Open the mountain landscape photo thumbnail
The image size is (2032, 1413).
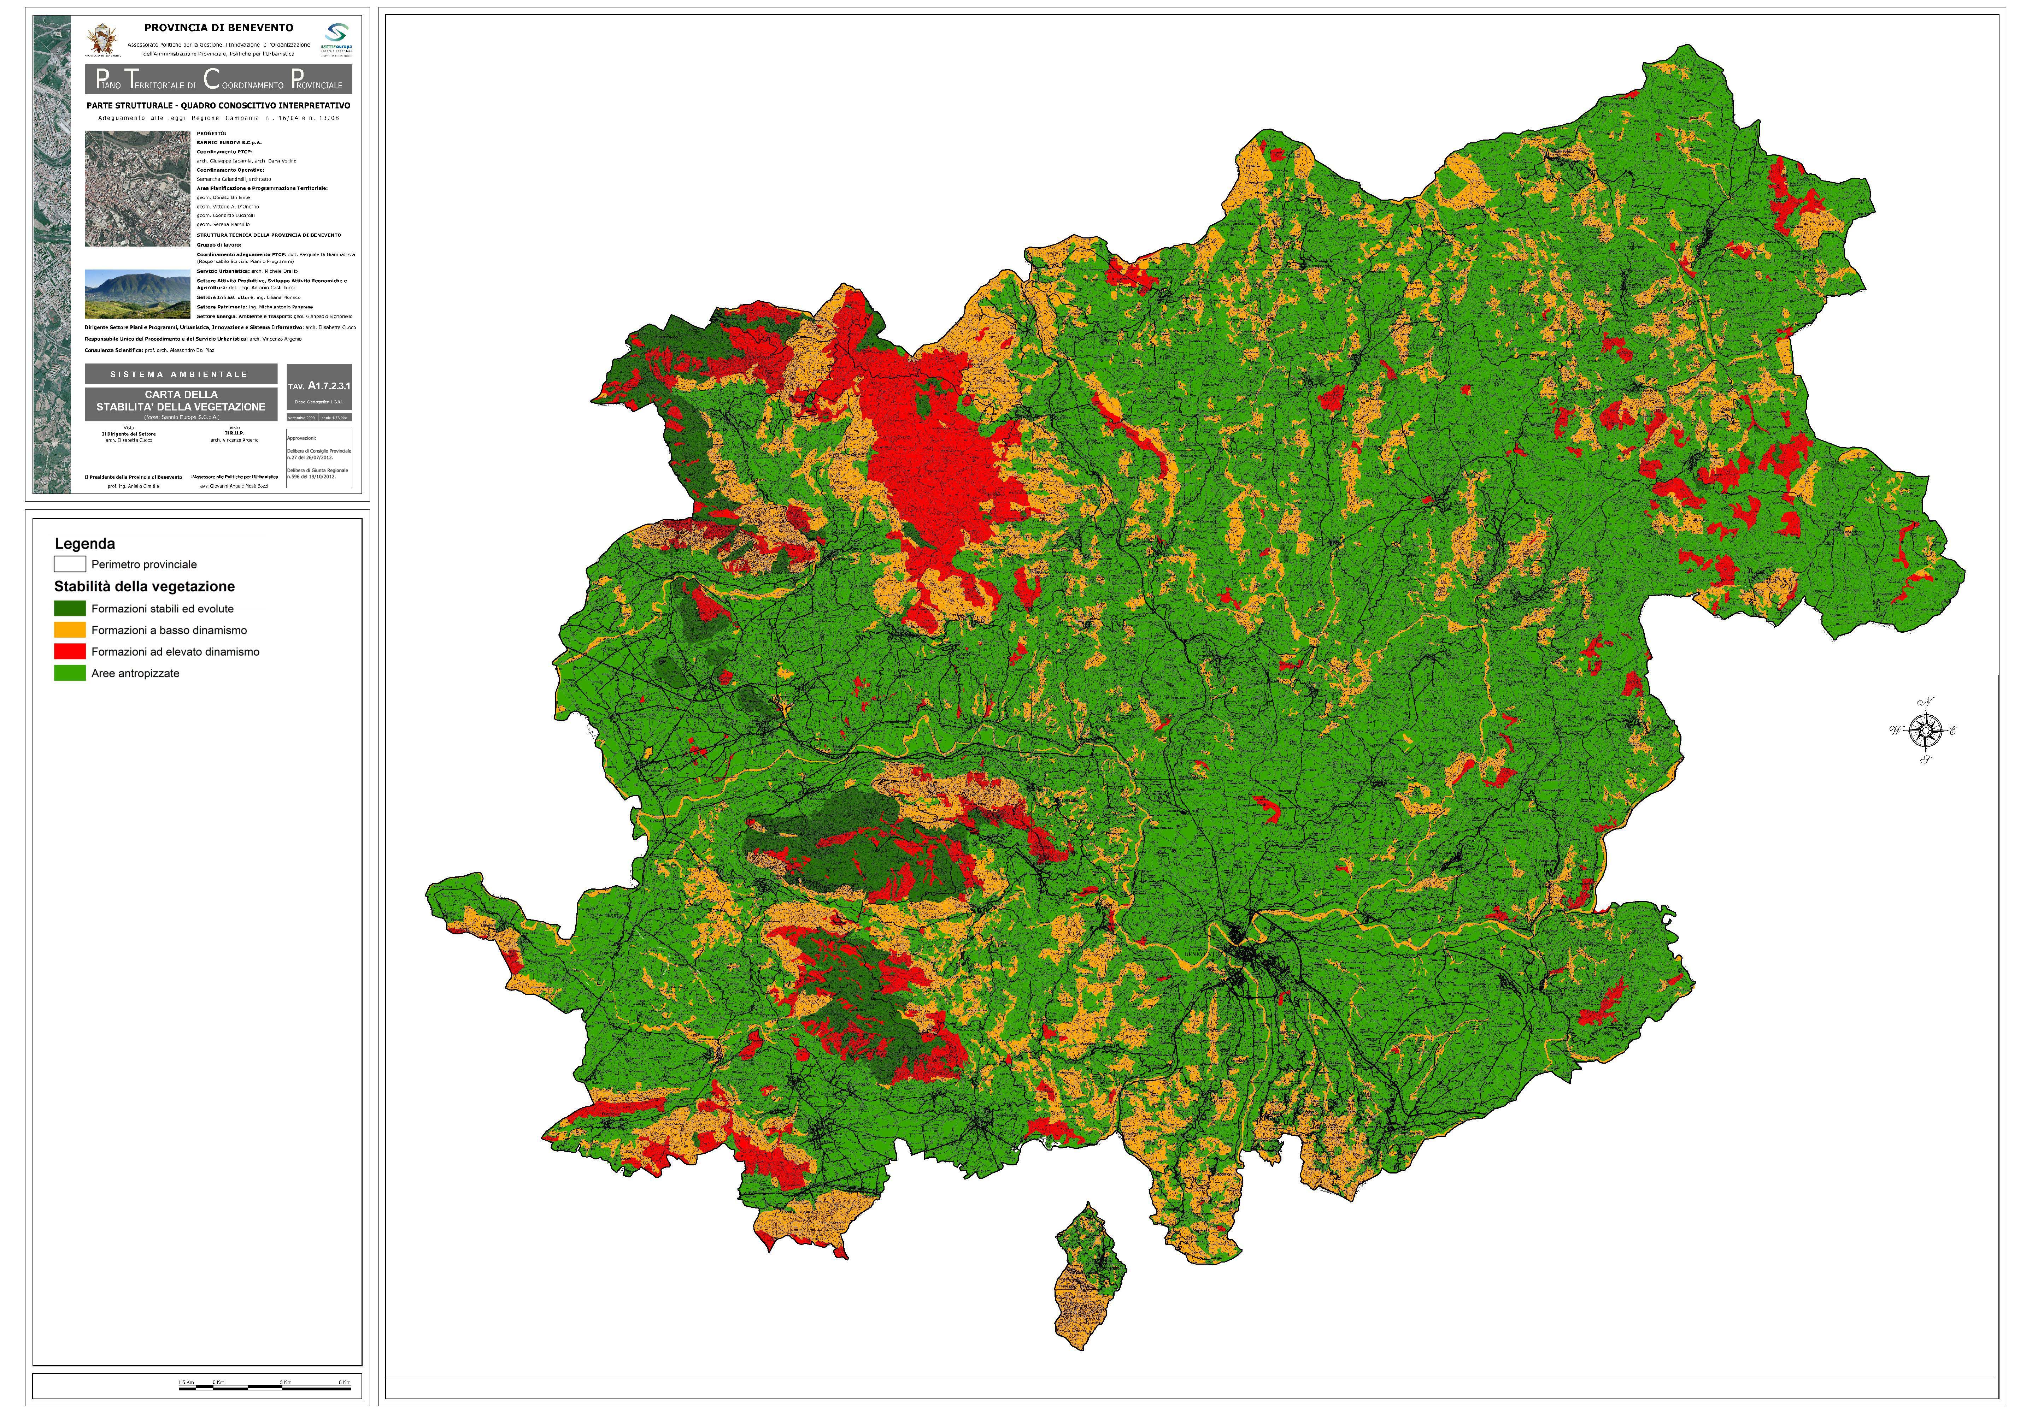138,294
